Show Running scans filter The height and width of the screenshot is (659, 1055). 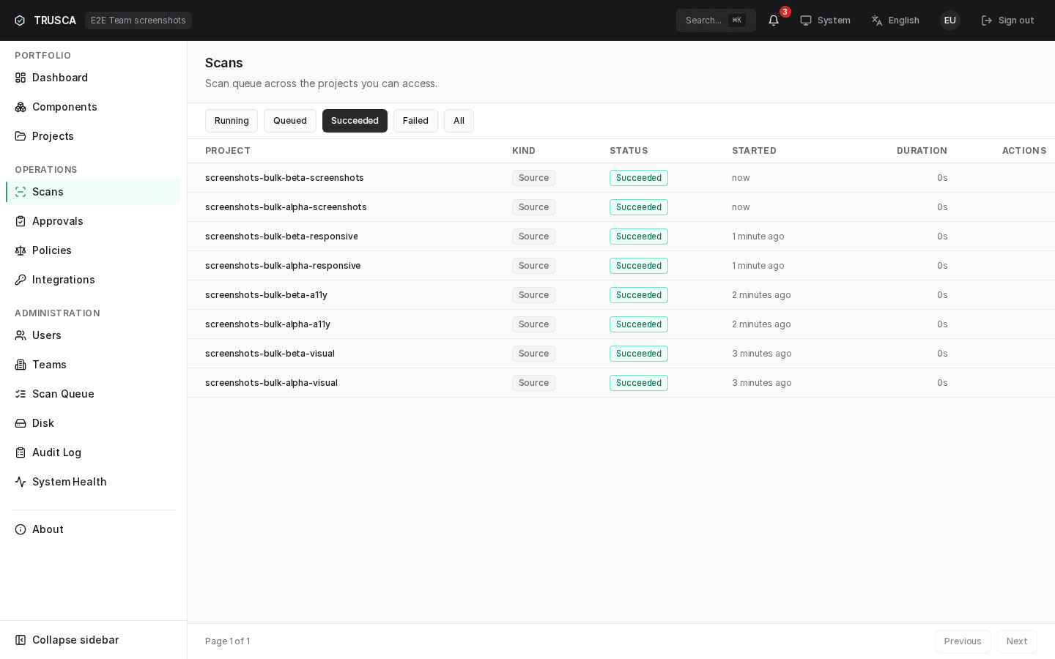(x=232, y=121)
